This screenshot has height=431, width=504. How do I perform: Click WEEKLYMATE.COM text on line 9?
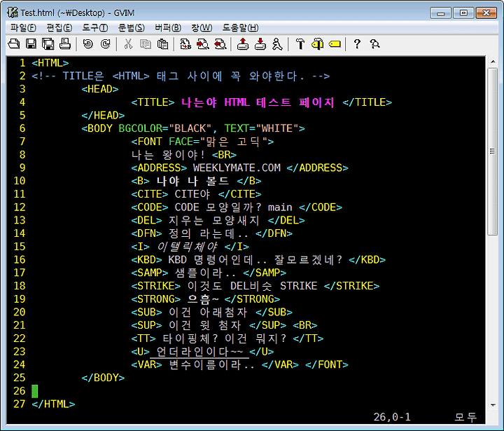tap(237, 167)
